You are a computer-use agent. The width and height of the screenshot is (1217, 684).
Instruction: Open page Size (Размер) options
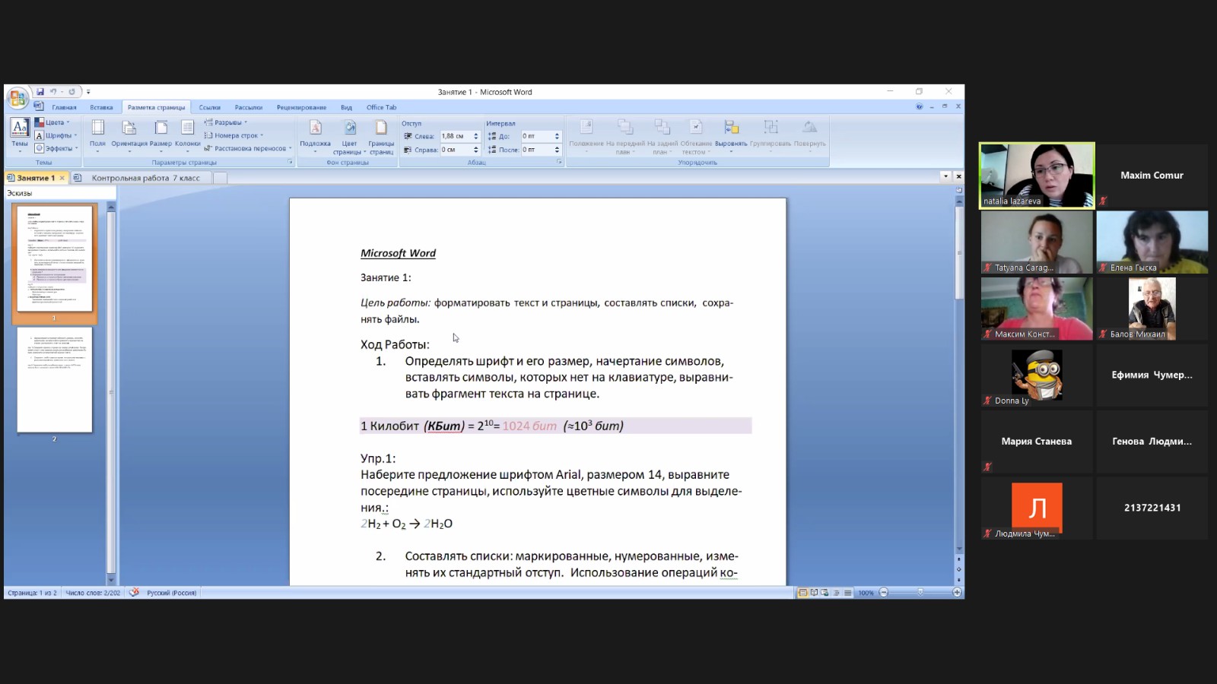[160, 135]
